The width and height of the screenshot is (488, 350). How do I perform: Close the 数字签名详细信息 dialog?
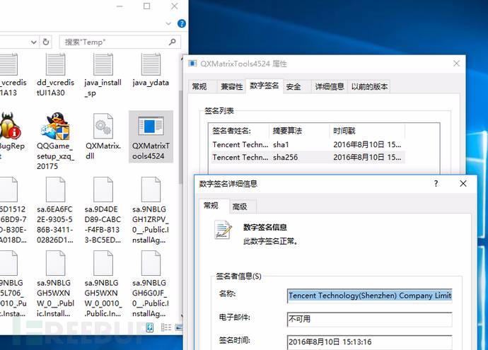tap(463, 183)
